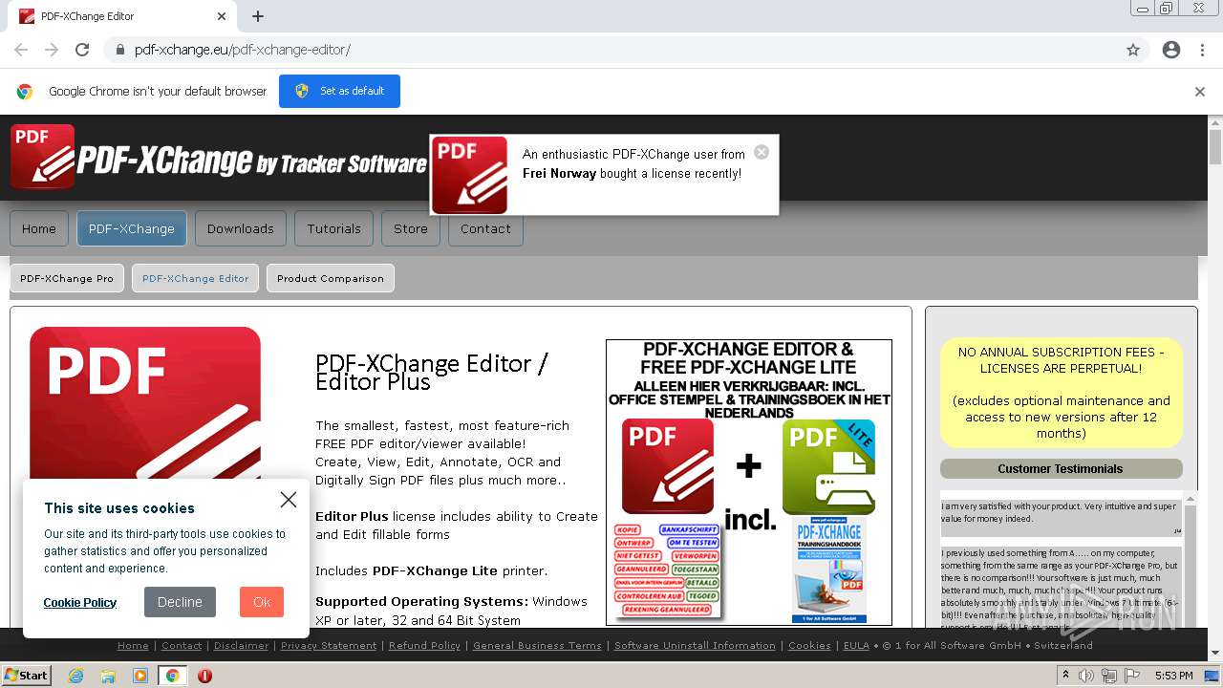Viewport: 1223px width, 688px height.
Task: Click the page vertical scrollbar thumb
Action: (1215, 147)
